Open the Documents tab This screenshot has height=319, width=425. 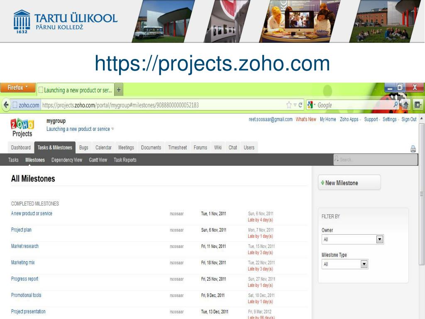pyautogui.click(x=151, y=147)
